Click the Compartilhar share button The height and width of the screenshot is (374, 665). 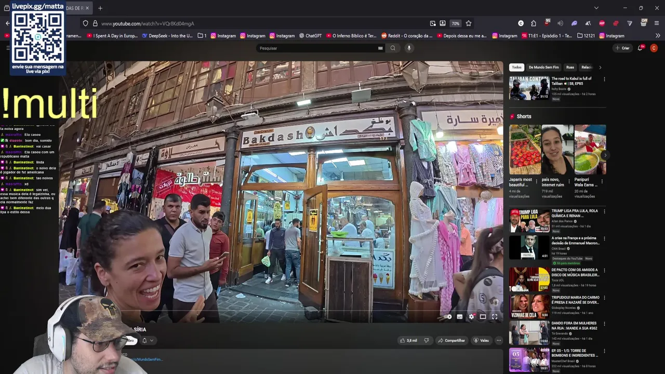point(451,341)
